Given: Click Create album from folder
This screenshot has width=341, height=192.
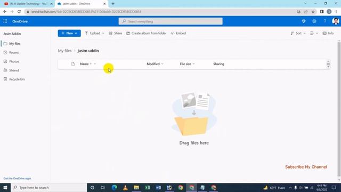Looking at the screenshot, I should pyautogui.click(x=147, y=33).
